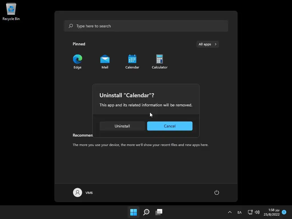Click the Uninstall "Calendar"? dialog title
This screenshot has width=292, height=219.
point(127,95)
